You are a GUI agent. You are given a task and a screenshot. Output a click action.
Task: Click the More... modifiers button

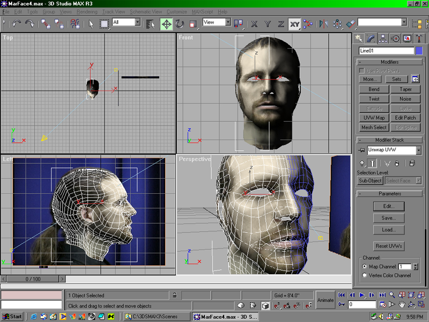370,79
